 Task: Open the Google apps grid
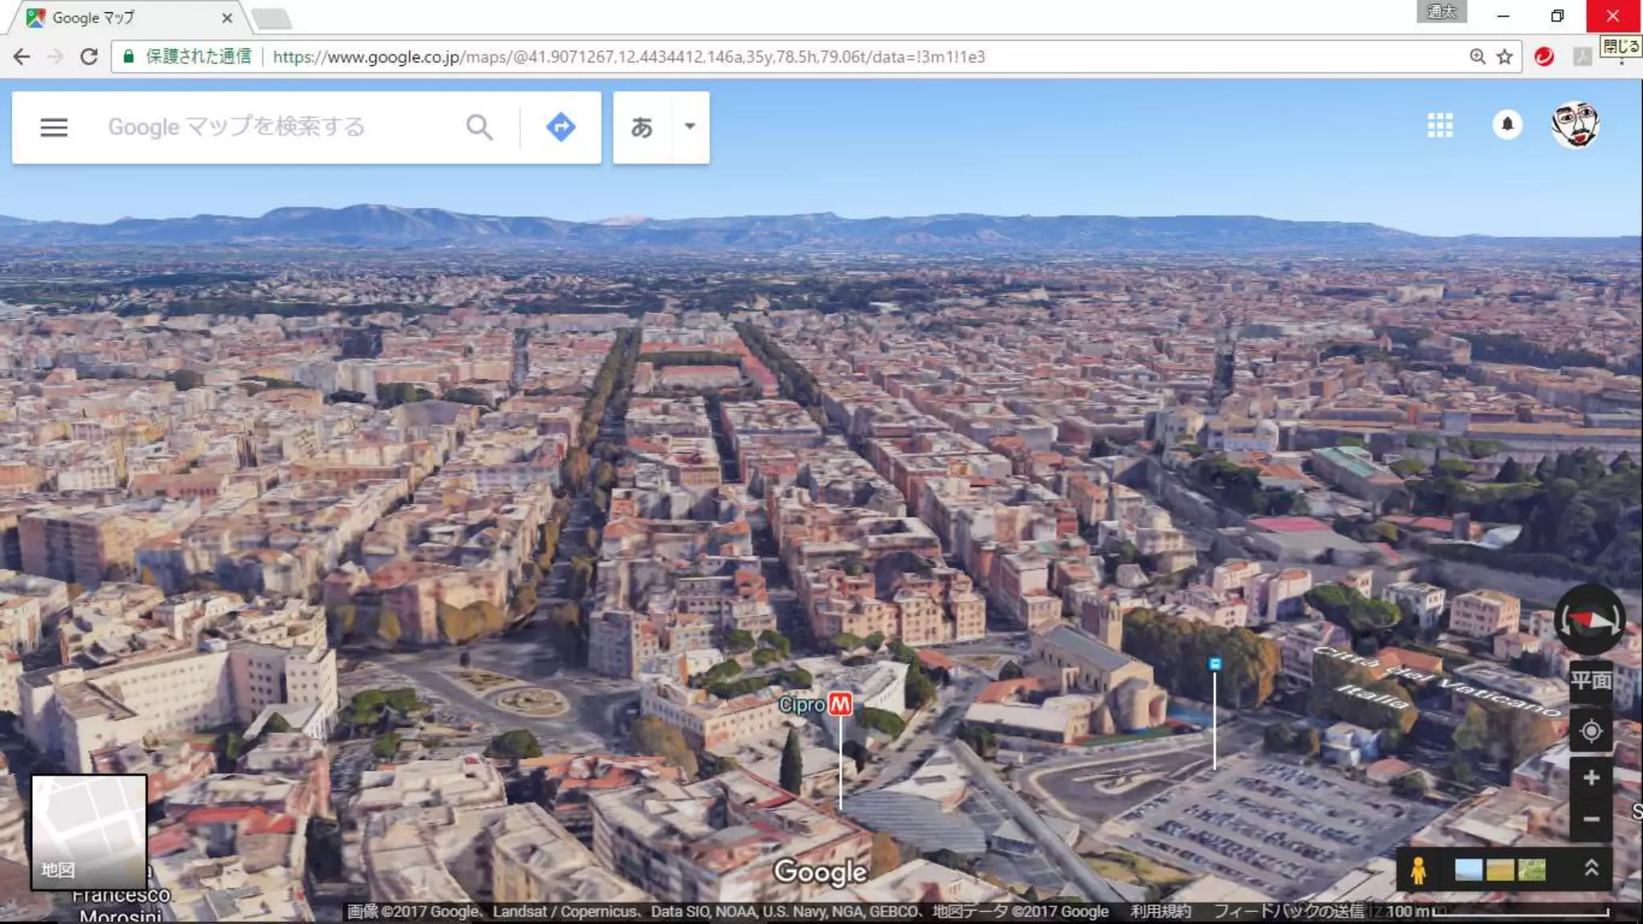pyautogui.click(x=1440, y=125)
